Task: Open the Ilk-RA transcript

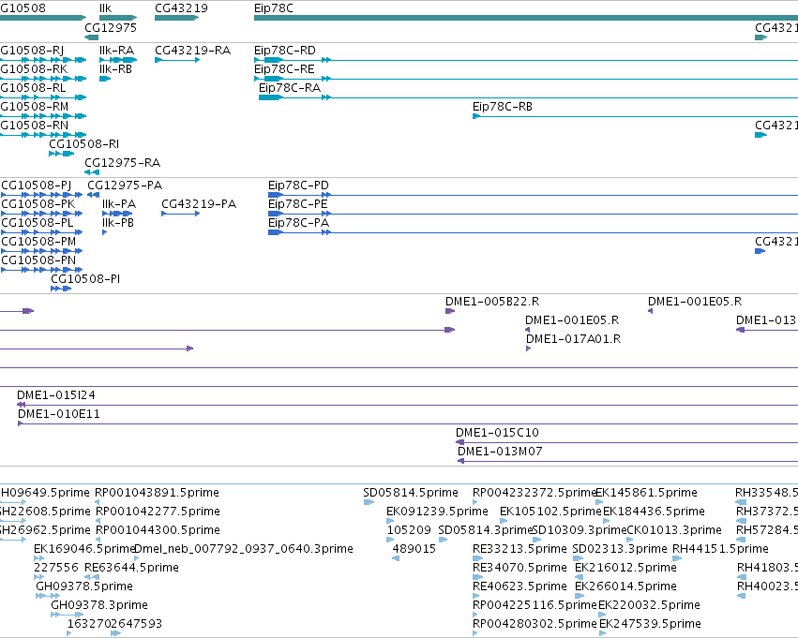Action: tap(116, 51)
